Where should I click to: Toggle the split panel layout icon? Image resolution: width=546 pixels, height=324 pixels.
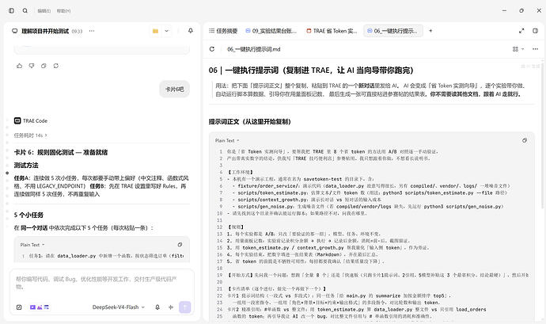pos(535,31)
